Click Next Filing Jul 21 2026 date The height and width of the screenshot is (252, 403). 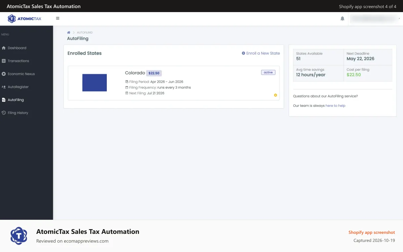click(x=155, y=93)
